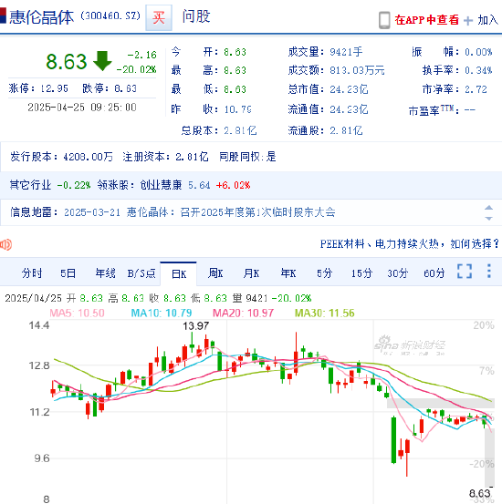Click the 市净率 2.72 value
Viewport: 502px width, 504px height.
476,89
